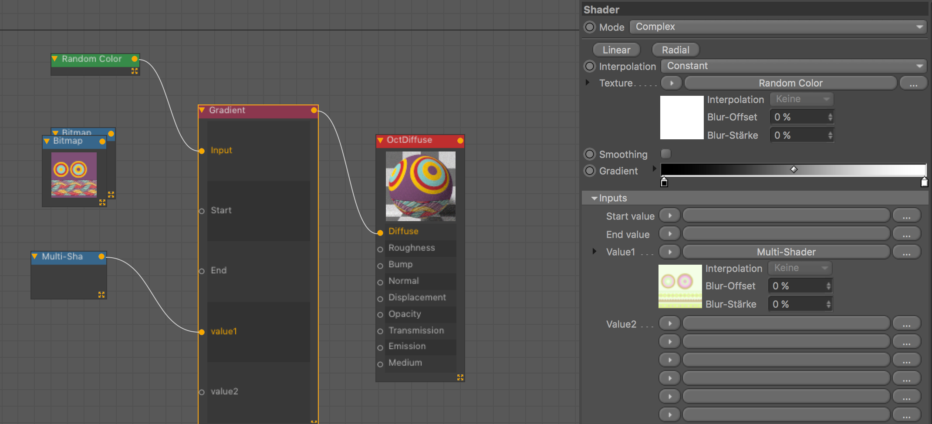The image size is (932, 424).
Task: Click the ellipsis button in the Texture row
Action: (x=913, y=83)
